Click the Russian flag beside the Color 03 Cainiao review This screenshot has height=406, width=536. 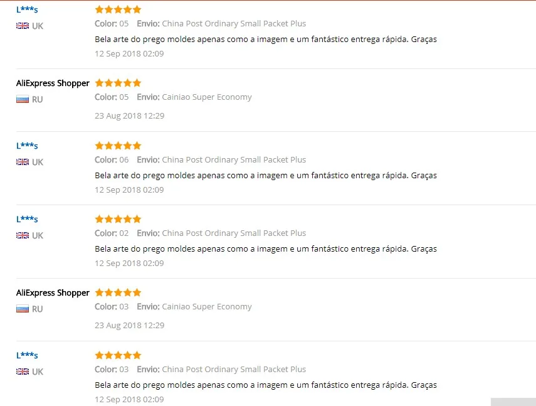(x=23, y=309)
